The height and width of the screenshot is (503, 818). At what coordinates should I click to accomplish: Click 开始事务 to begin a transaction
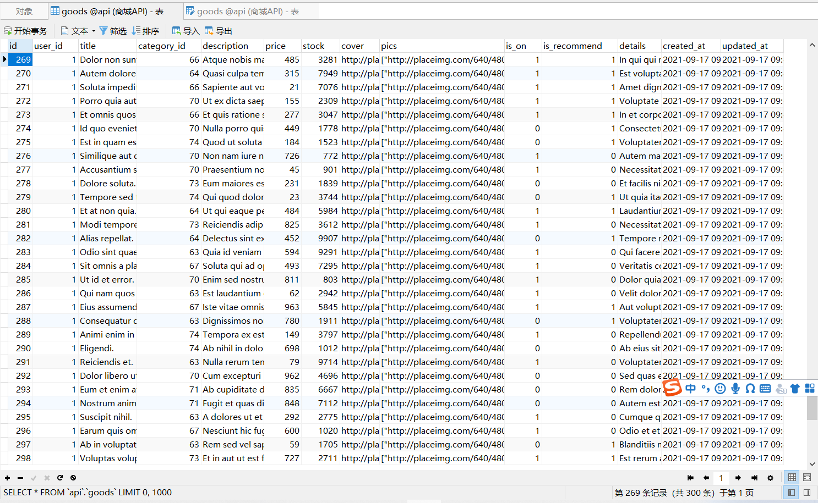tap(25, 31)
